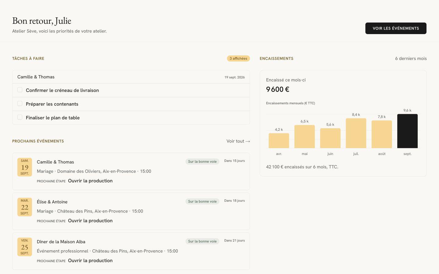
Task: Click the Prochains événements heading
Action: click(x=38, y=141)
